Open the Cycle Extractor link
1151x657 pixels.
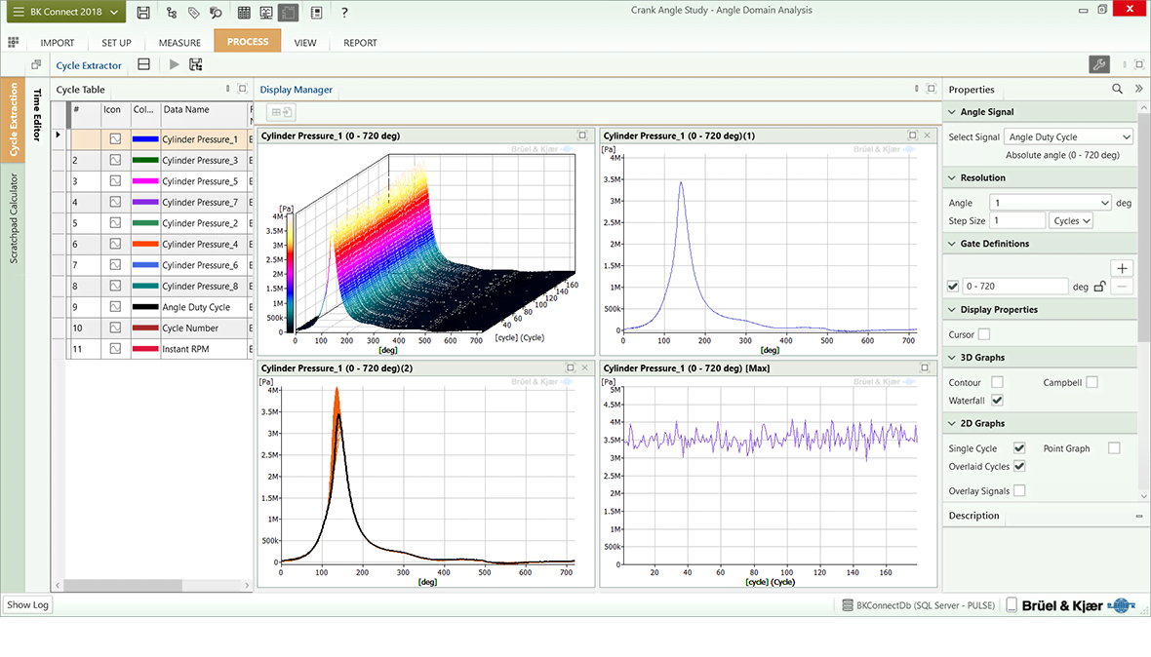pyautogui.click(x=89, y=65)
